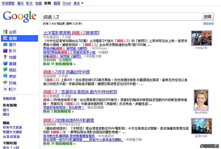This screenshot has width=221, height=149.
Task: Click the 全部 colorful icon in sidebar
Action: coord(5,32)
